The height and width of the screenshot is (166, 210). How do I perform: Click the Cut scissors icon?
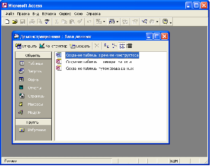pos(57,22)
